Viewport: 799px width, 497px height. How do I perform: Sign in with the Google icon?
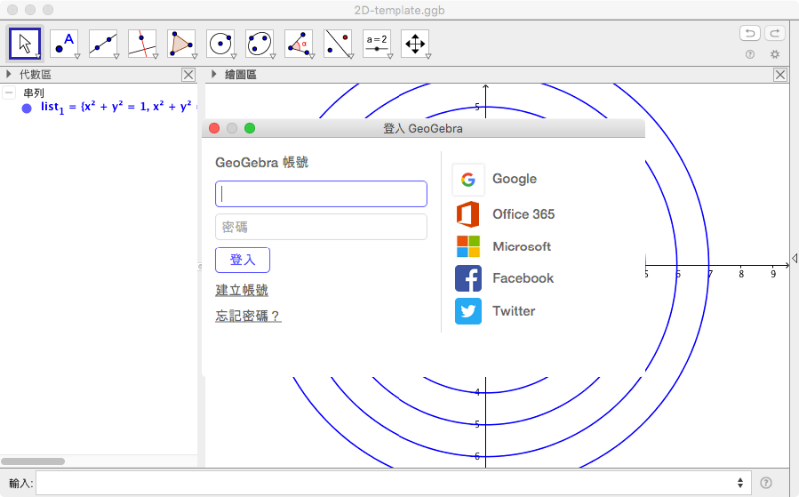click(x=468, y=179)
